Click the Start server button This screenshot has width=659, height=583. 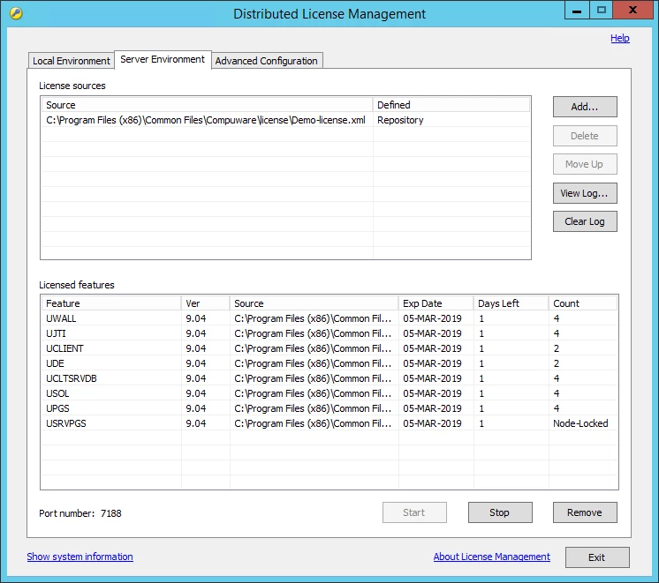click(x=414, y=512)
